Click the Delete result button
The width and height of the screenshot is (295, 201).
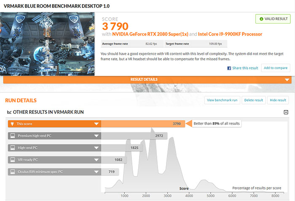254,100
